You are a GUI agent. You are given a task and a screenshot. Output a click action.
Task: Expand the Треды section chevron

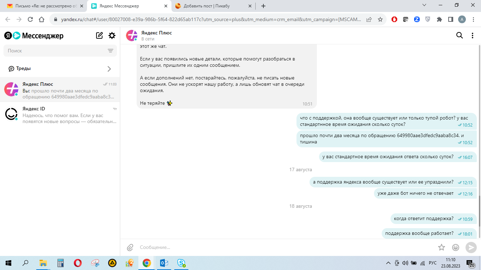[x=109, y=69]
